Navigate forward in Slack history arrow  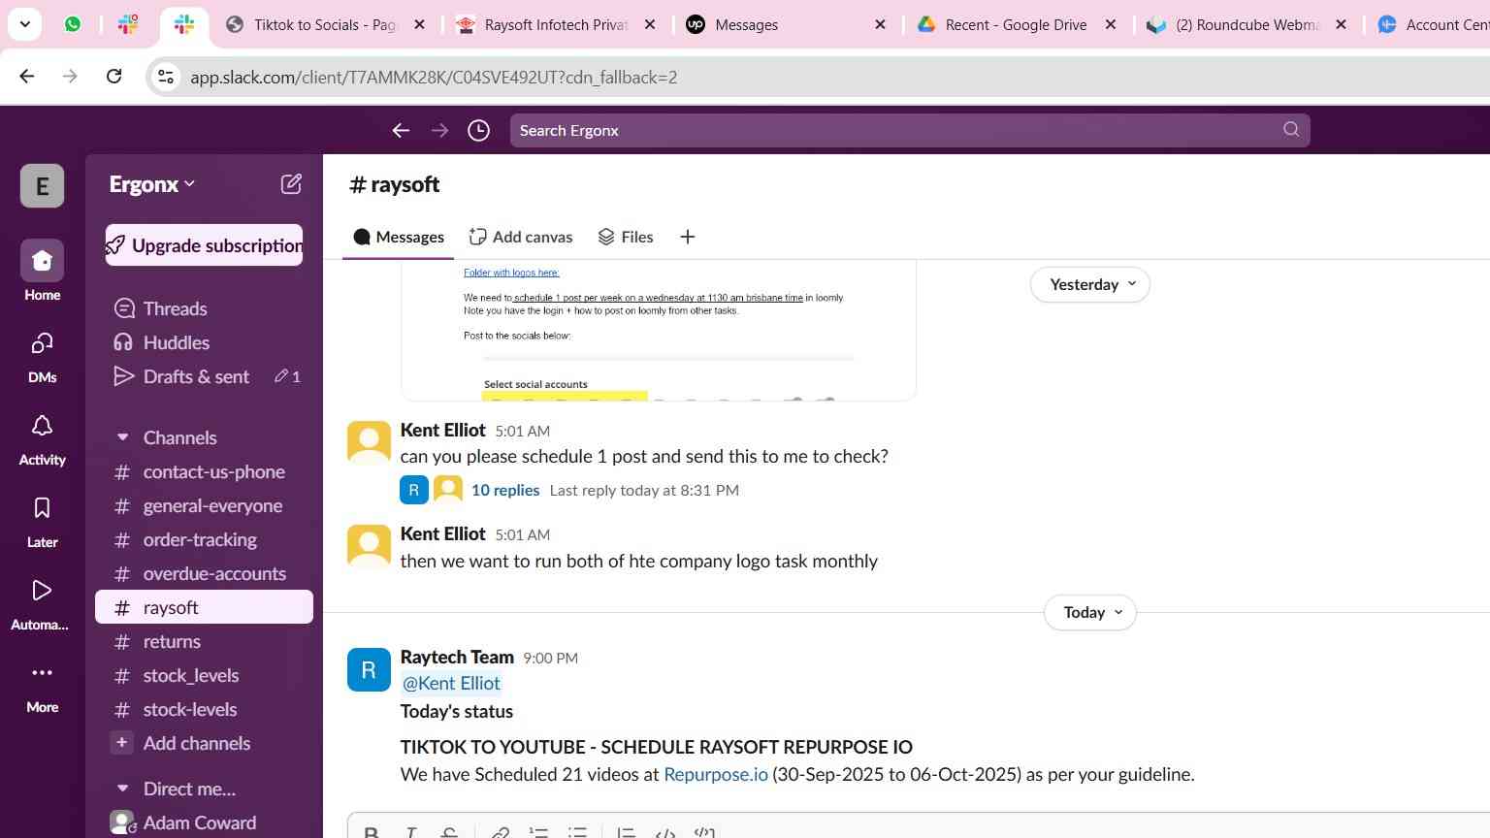pos(439,130)
